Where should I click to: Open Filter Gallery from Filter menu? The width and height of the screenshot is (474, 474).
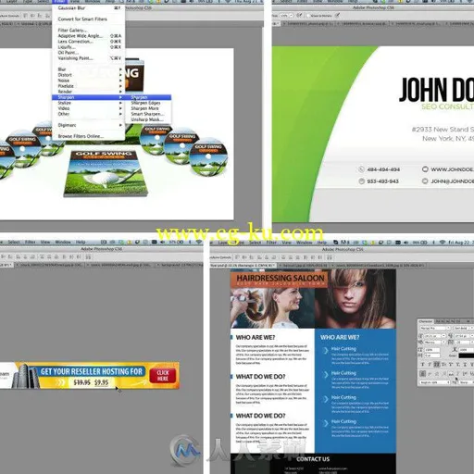pyautogui.click(x=90, y=31)
